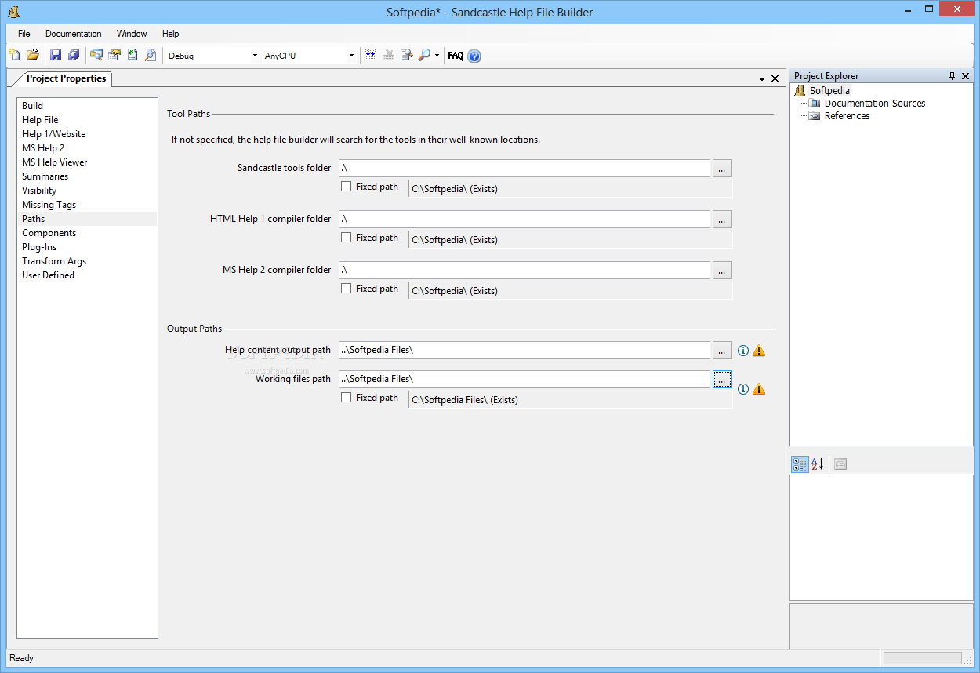Close the Project Properties document tab
The width and height of the screenshot is (980, 673).
coord(775,78)
